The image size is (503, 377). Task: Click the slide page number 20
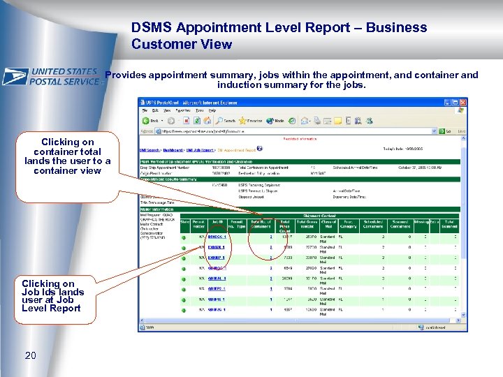point(31,355)
